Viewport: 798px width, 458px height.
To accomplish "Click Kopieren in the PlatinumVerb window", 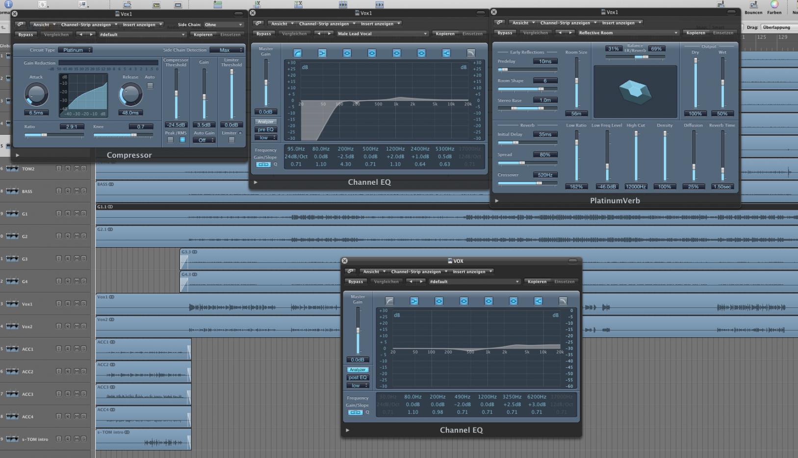I will 695,33.
